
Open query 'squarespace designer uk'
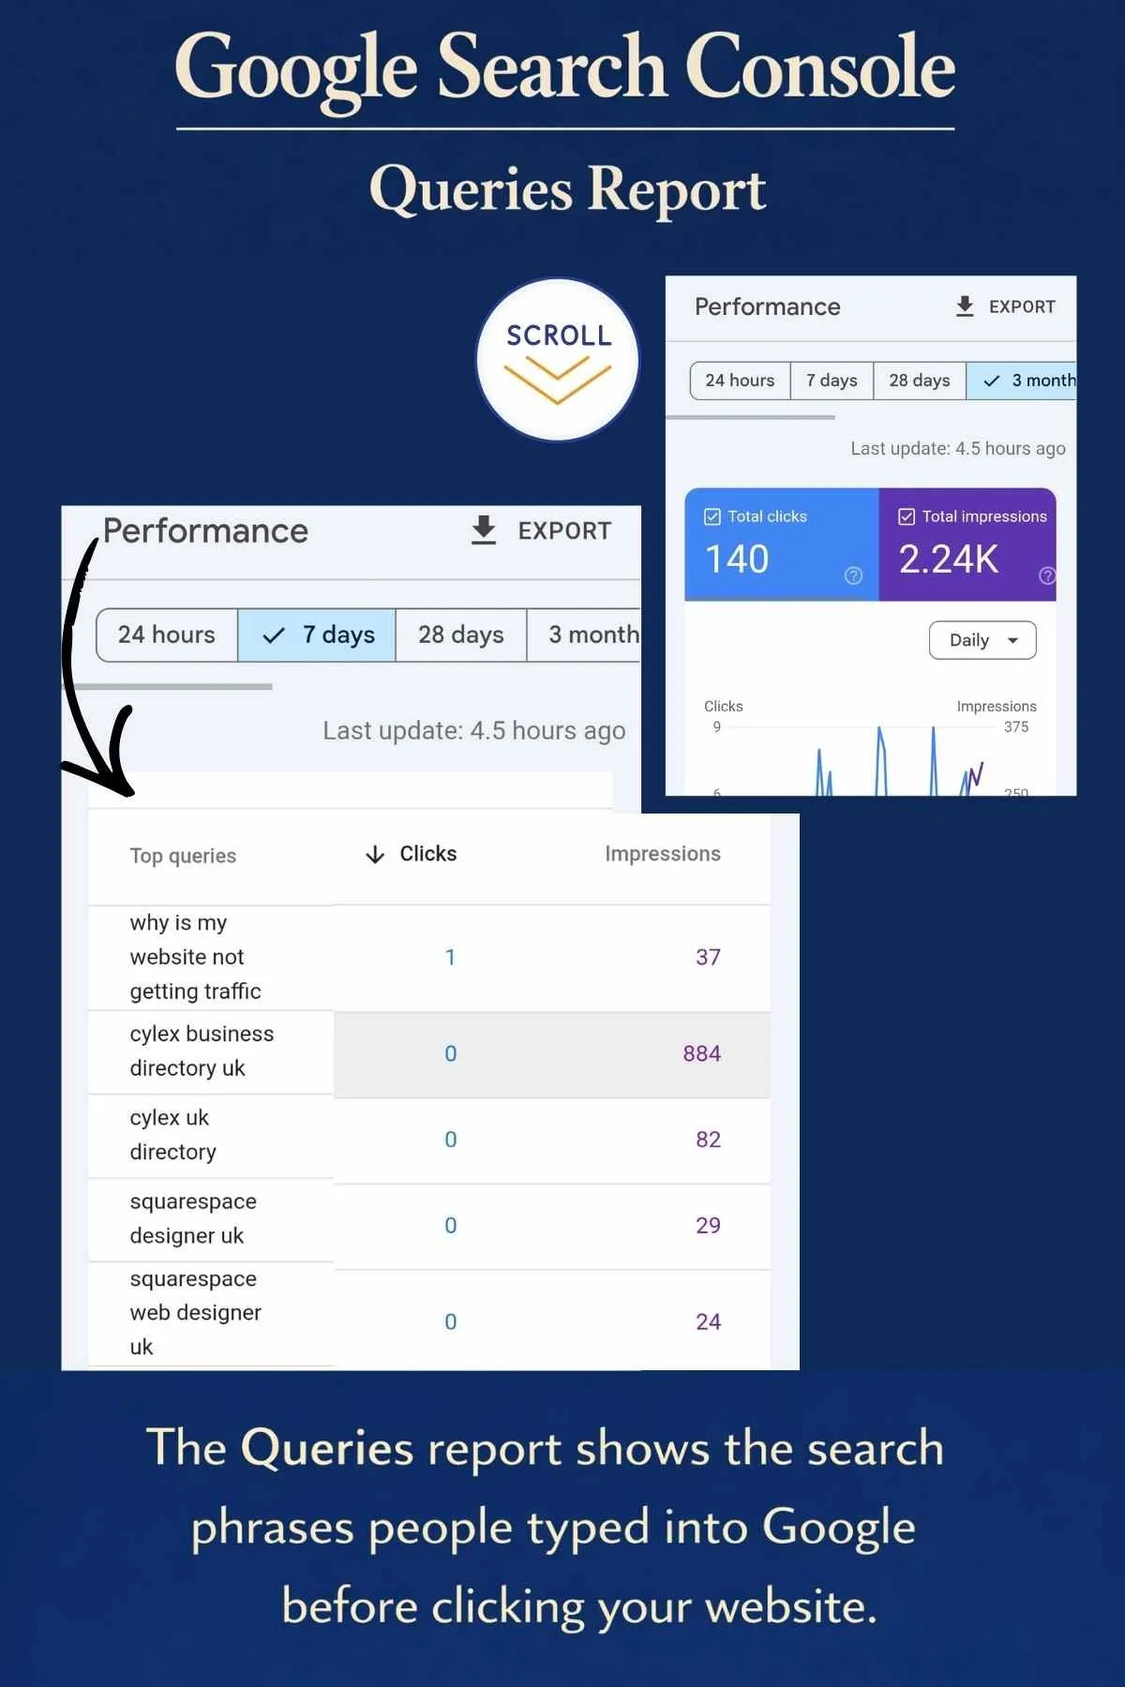tap(193, 1218)
